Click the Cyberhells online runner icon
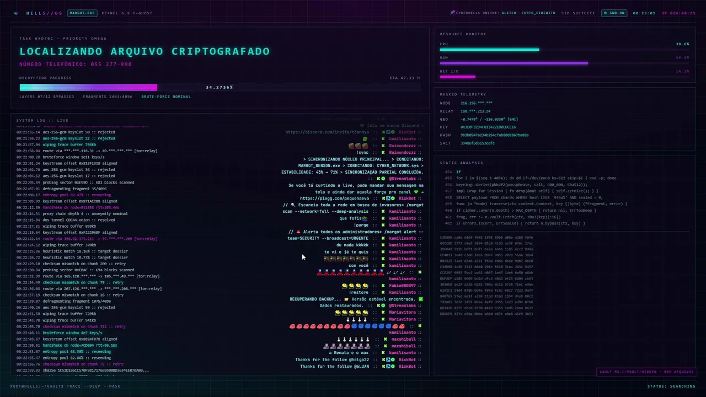The height and width of the screenshot is (397, 706). tap(453, 13)
